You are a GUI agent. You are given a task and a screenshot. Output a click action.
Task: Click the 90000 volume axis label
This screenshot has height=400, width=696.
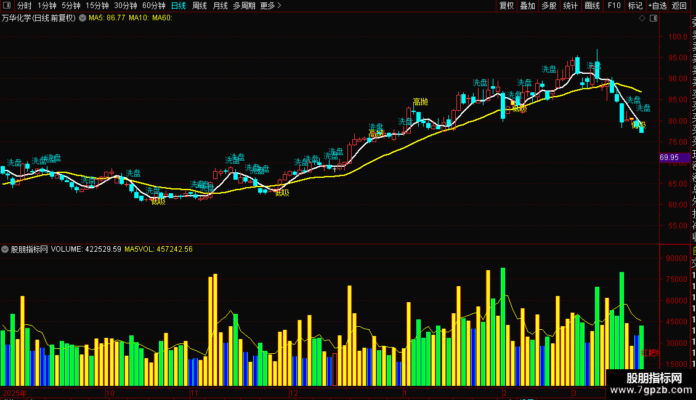(x=676, y=258)
